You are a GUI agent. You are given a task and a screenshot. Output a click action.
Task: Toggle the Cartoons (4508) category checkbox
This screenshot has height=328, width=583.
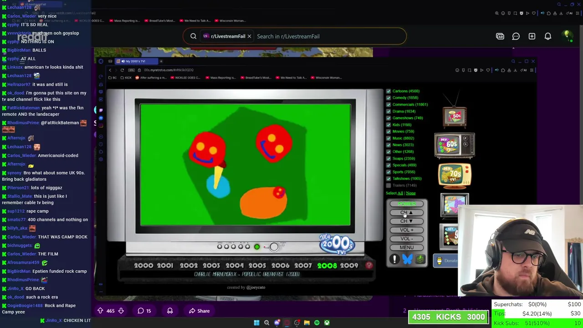click(389, 91)
